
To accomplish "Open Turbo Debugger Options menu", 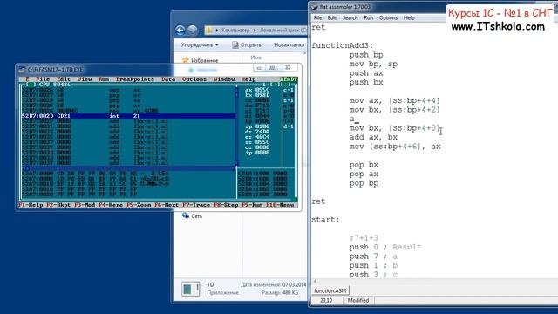I will 194,79.
